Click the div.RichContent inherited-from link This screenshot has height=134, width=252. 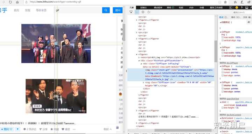pyautogui.click(x=234, y=115)
